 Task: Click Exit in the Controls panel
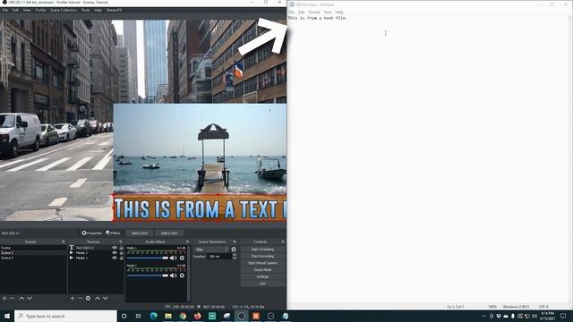coord(262,284)
